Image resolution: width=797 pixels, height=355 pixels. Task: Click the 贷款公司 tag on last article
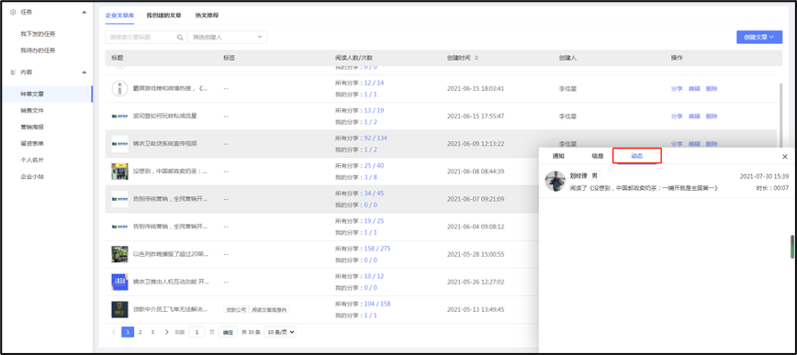coord(236,310)
